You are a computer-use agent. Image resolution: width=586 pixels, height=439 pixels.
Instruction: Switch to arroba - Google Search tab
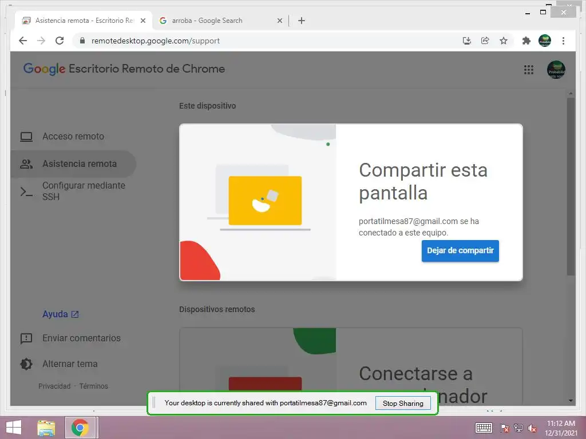click(x=220, y=21)
